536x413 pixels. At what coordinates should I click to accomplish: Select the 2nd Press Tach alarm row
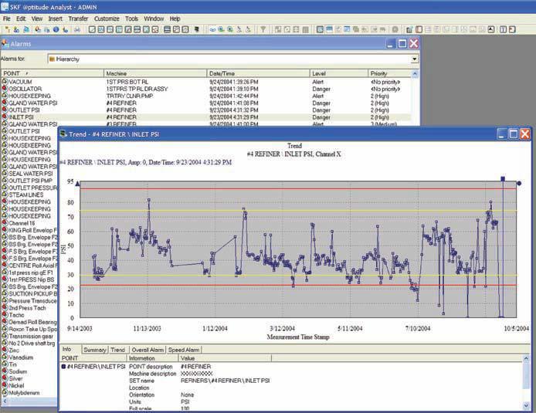(x=30, y=308)
